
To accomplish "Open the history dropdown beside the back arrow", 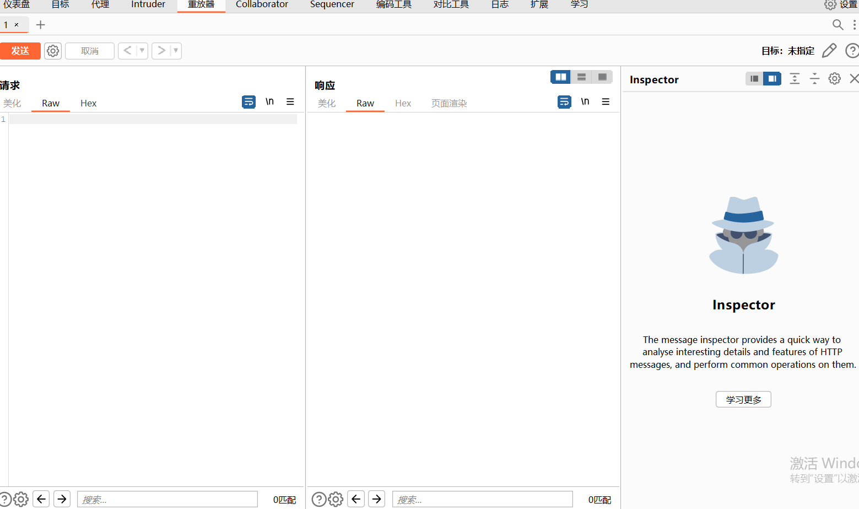I will pyautogui.click(x=142, y=51).
